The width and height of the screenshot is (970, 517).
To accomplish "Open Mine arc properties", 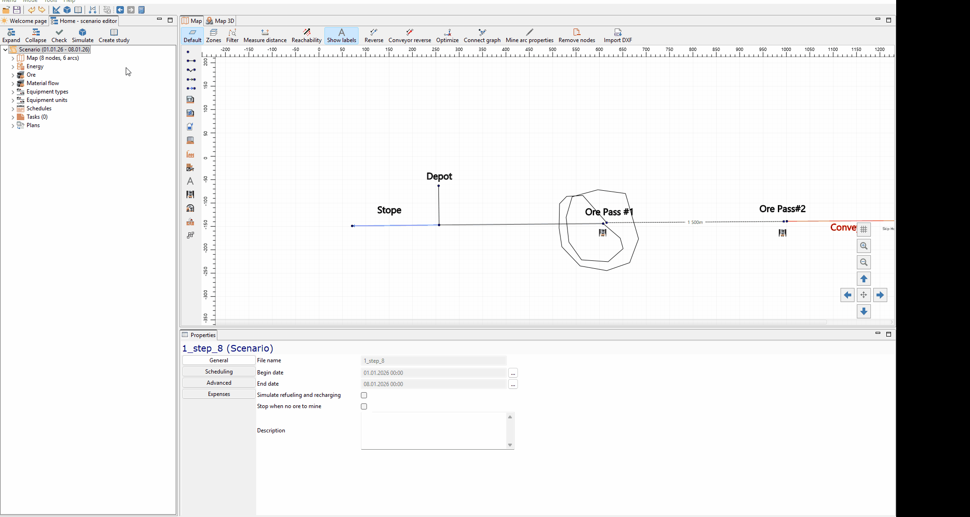I will tap(530, 36).
